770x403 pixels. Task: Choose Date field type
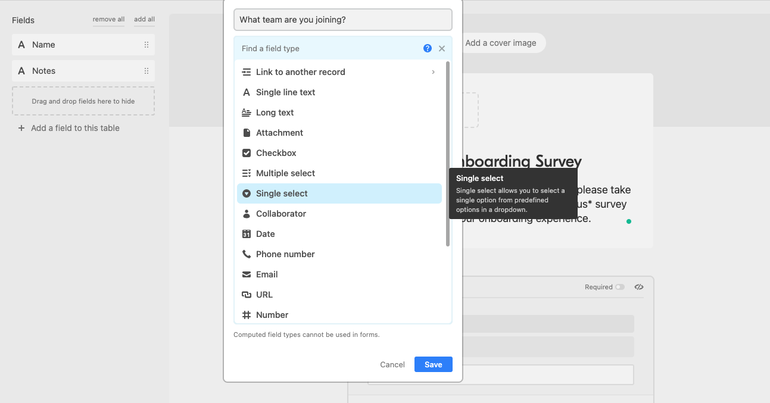[x=339, y=234]
